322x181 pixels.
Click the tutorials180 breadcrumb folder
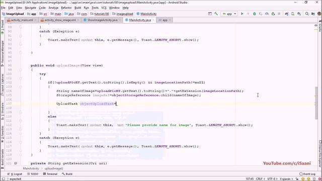click(100, 14)
